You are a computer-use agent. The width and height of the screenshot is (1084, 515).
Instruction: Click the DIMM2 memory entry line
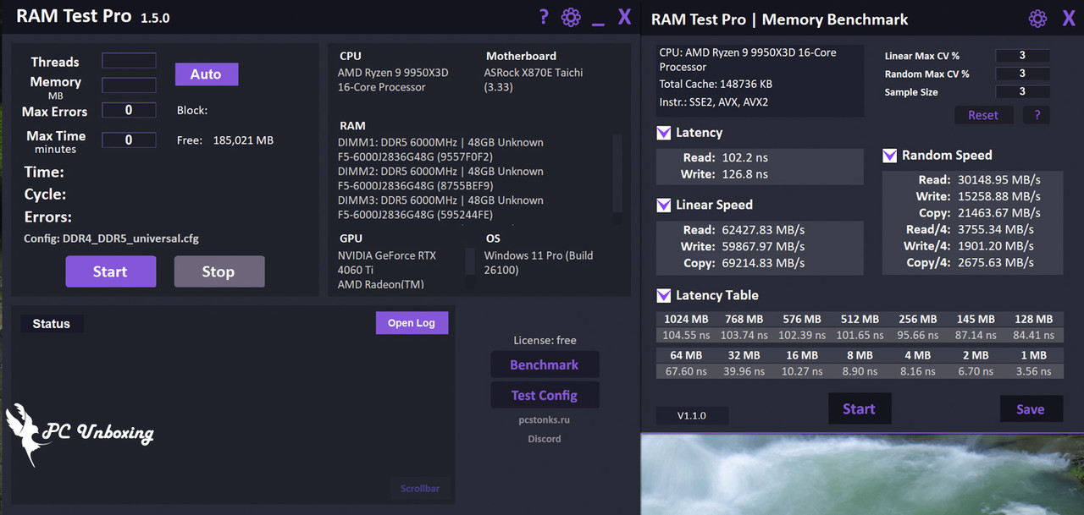[x=440, y=178]
